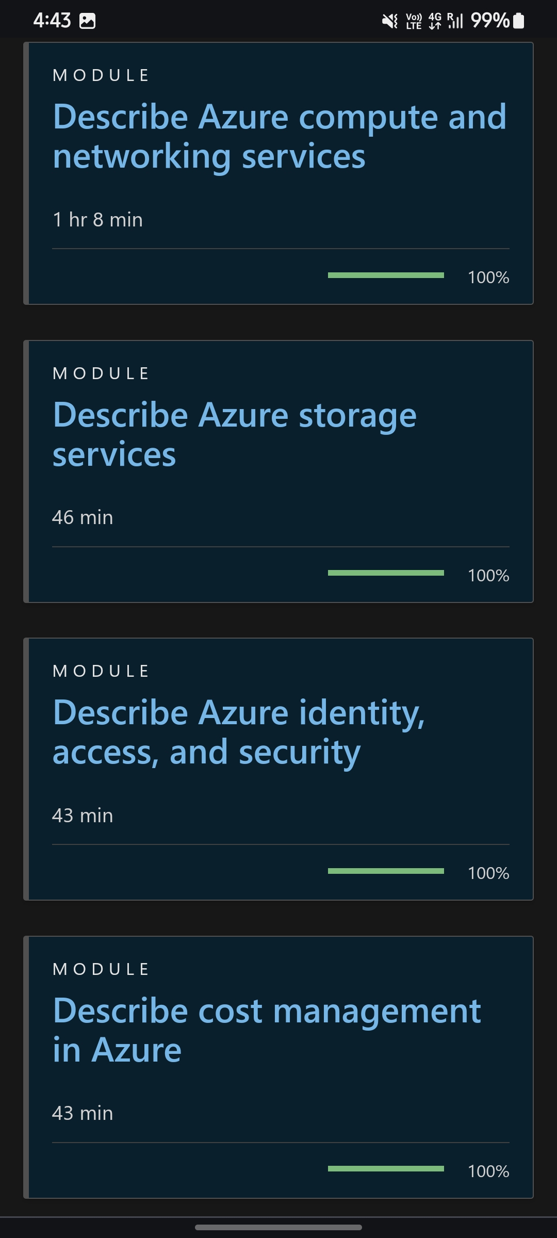Tap the MODULE label on the cost management card
The height and width of the screenshot is (1238, 557).
101,968
